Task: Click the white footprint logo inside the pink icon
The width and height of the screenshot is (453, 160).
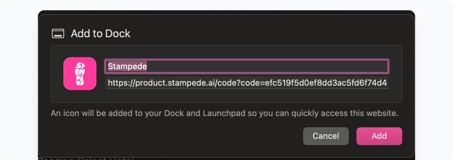Action: coord(80,74)
